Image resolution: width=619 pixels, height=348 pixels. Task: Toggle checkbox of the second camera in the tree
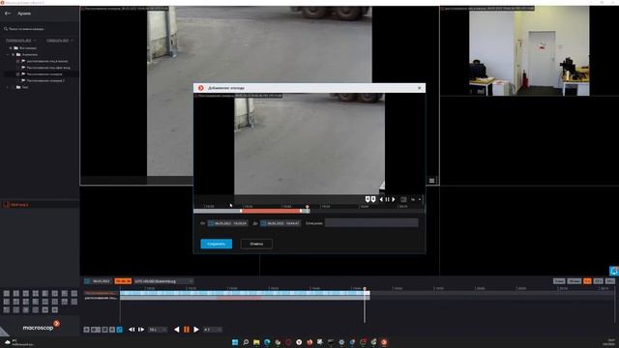pos(18,68)
